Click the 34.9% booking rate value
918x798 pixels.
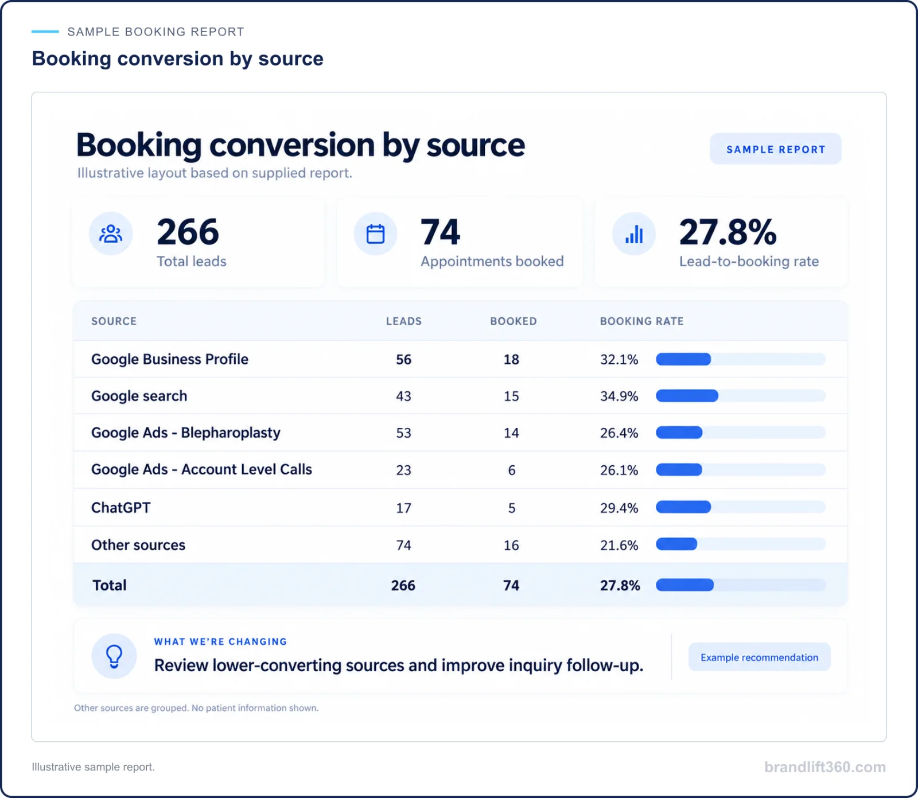619,396
